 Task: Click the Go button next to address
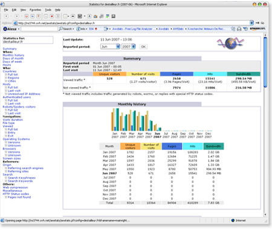point(260,23)
